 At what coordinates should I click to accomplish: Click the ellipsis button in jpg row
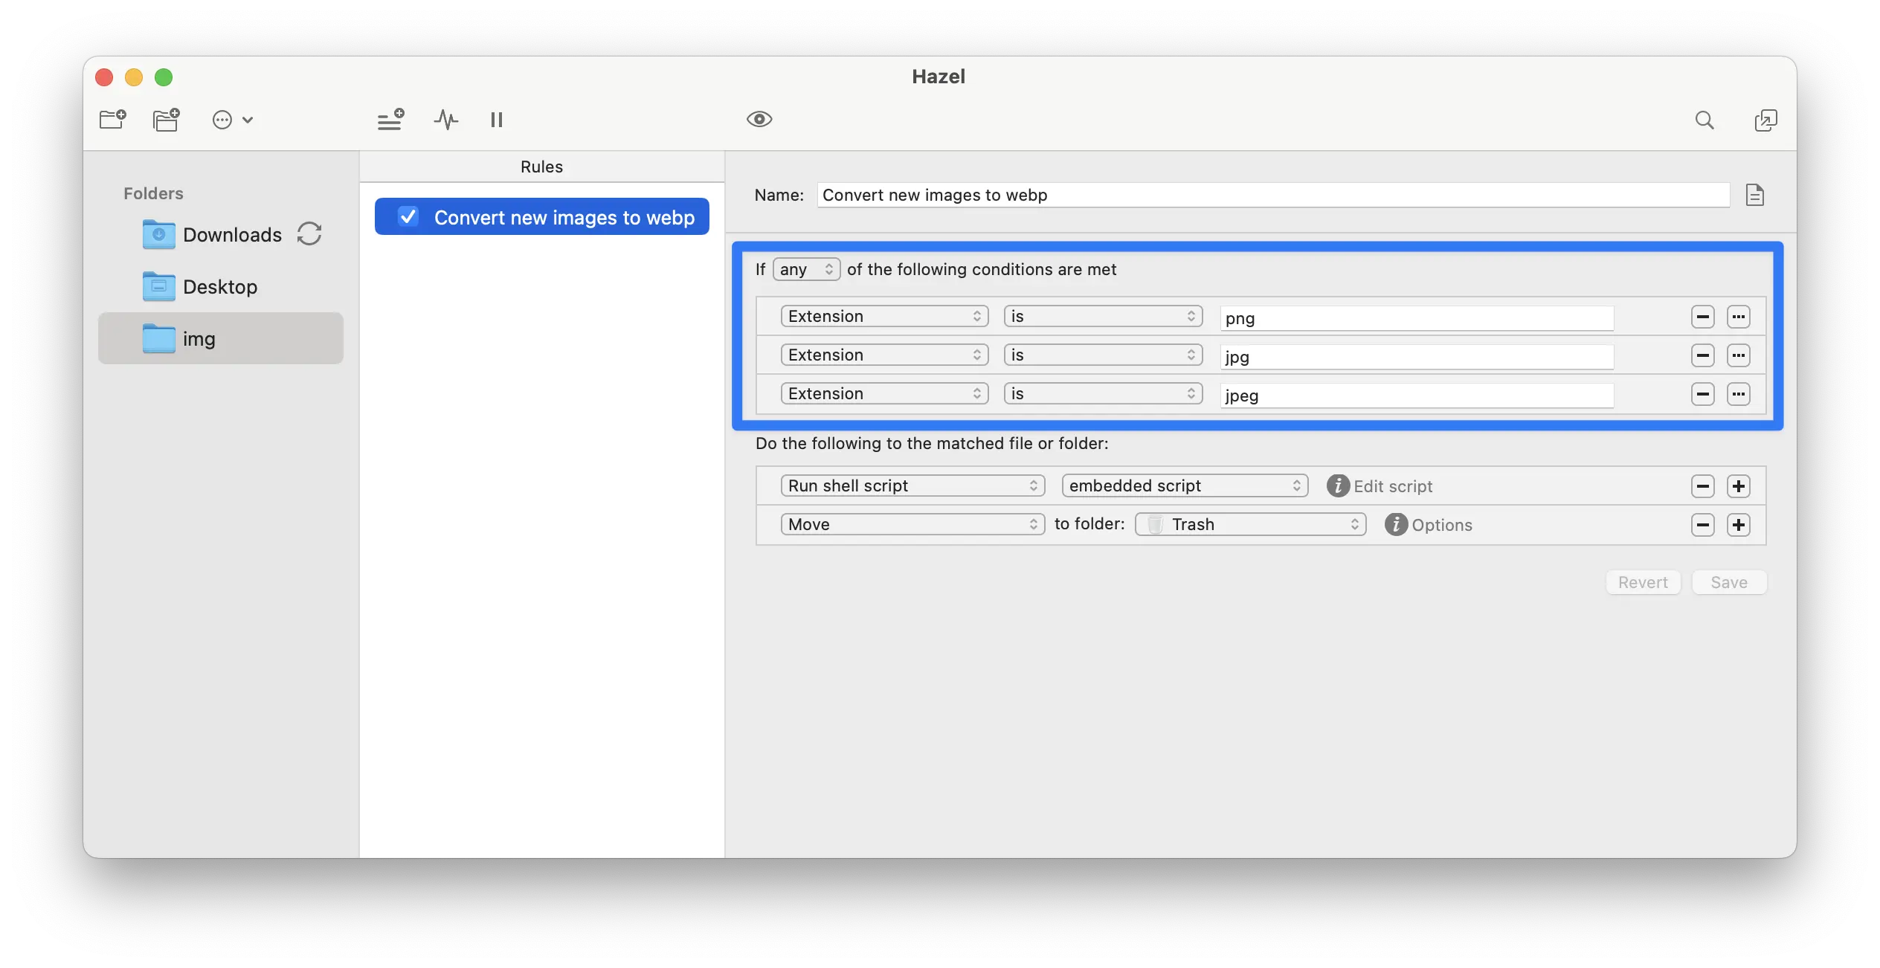(1739, 355)
